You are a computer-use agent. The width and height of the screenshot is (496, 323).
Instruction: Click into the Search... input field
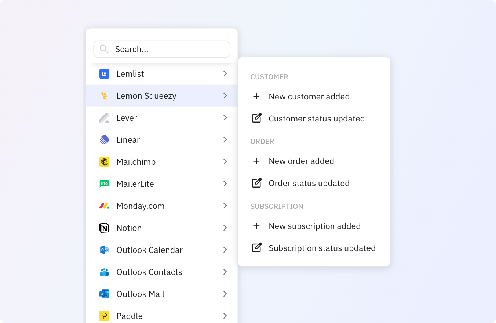click(162, 49)
